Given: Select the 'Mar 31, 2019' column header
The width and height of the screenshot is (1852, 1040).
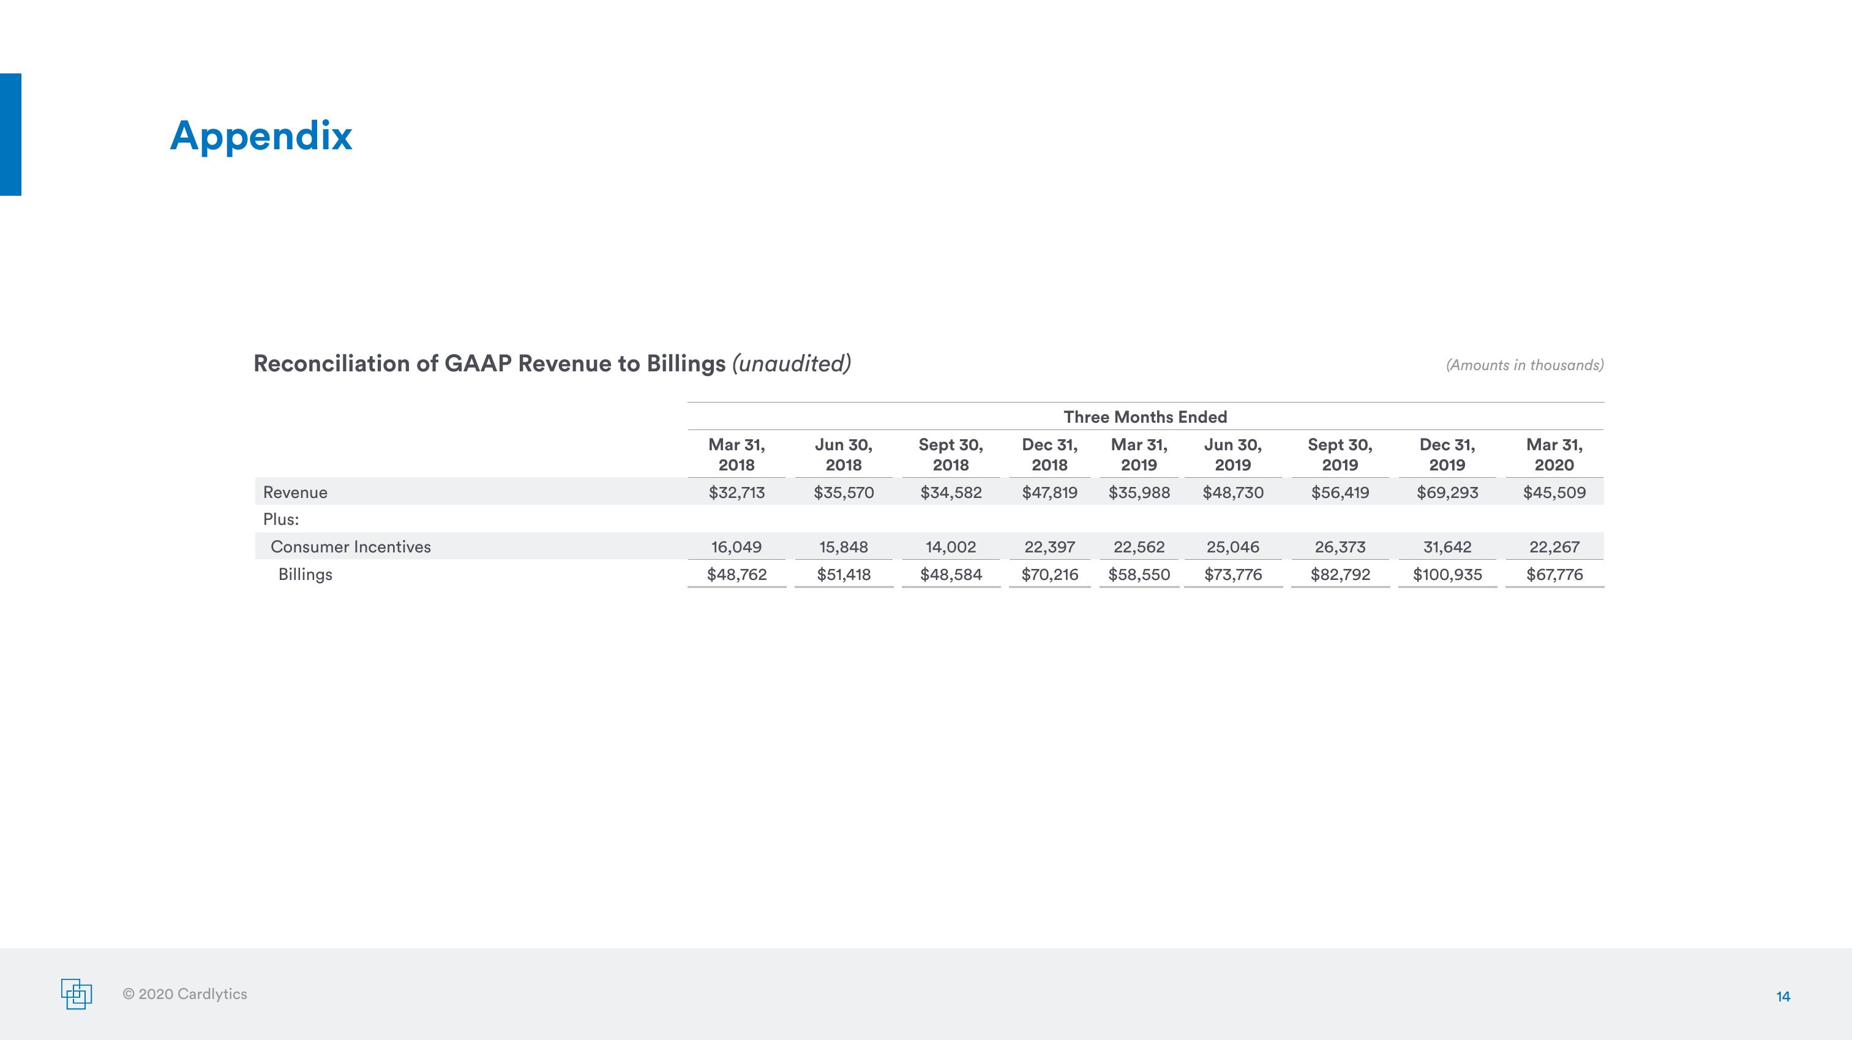Looking at the screenshot, I should pos(1139,455).
